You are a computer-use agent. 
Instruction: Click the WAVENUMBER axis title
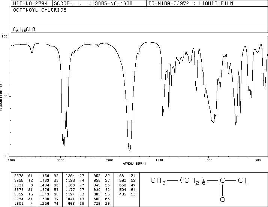(134, 164)
